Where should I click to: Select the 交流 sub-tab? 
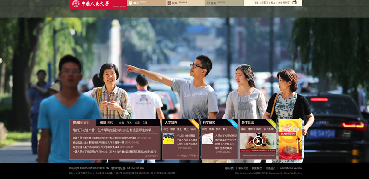[x=137, y=122]
